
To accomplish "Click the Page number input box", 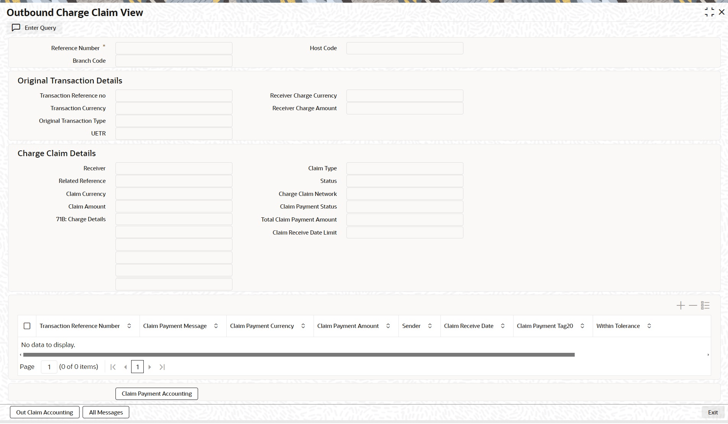I will (49, 367).
